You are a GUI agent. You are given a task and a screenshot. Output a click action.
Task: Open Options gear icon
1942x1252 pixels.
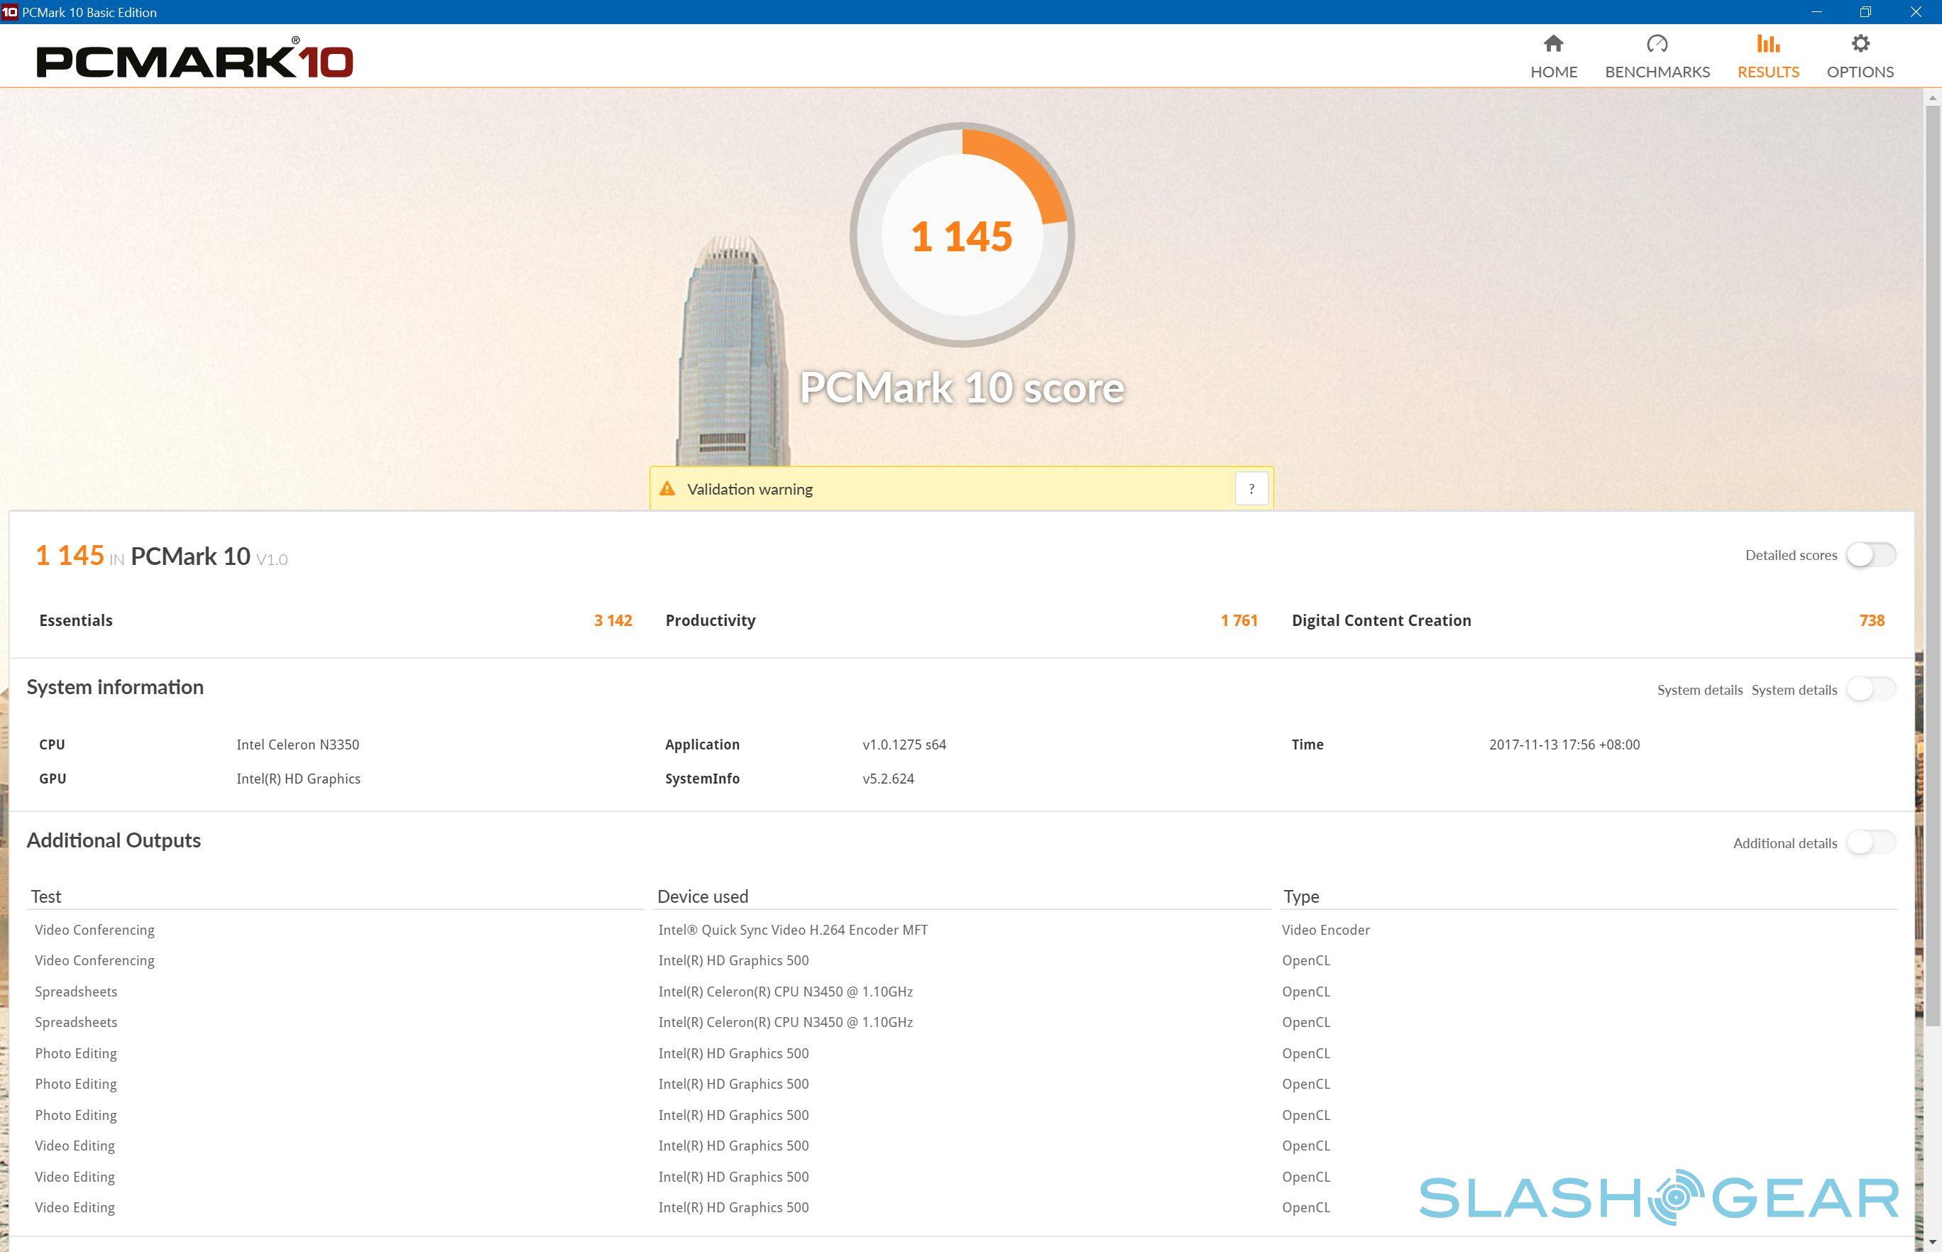[1860, 43]
